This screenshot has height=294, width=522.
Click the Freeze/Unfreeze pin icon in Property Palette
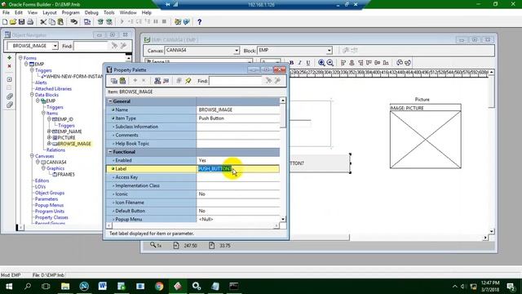click(188, 81)
